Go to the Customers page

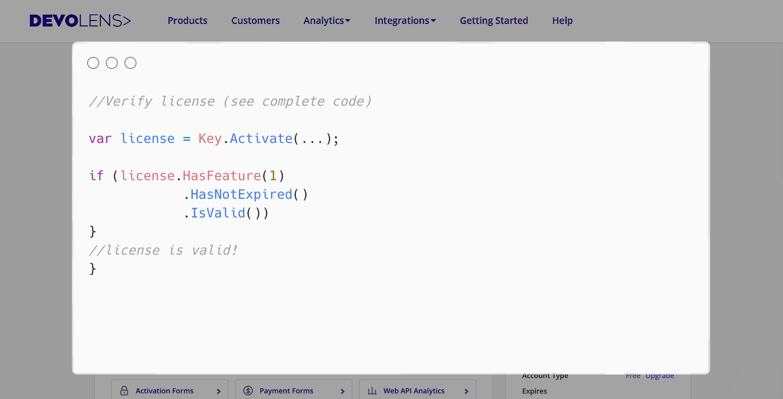tap(255, 21)
